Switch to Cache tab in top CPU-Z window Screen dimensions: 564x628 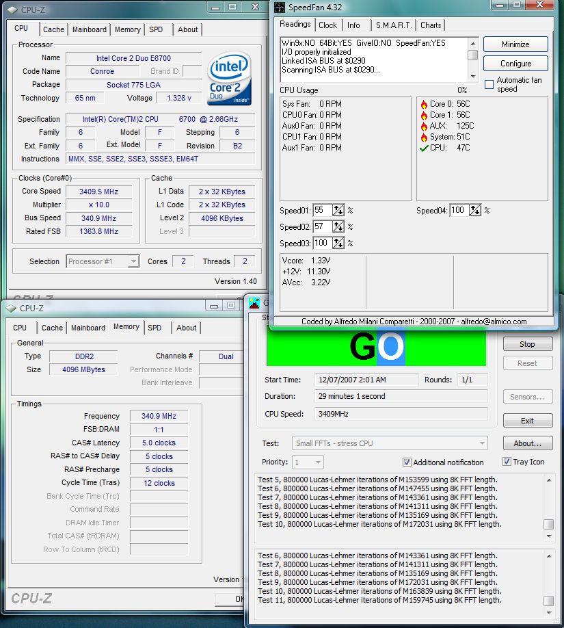pos(53,29)
